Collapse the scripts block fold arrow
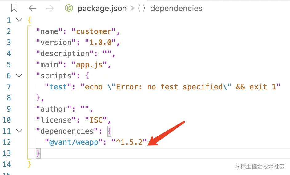The image size is (290, 175). pos(19,75)
